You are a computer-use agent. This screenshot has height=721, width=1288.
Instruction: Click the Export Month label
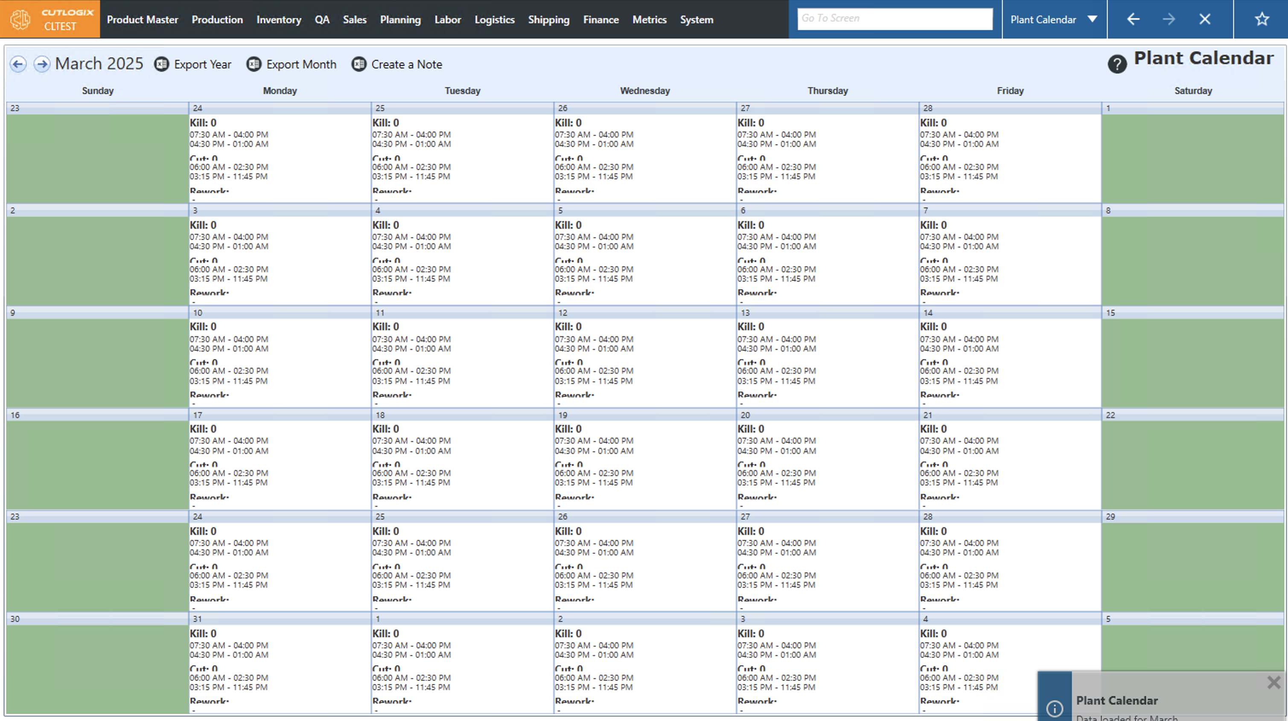click(301, 64)
